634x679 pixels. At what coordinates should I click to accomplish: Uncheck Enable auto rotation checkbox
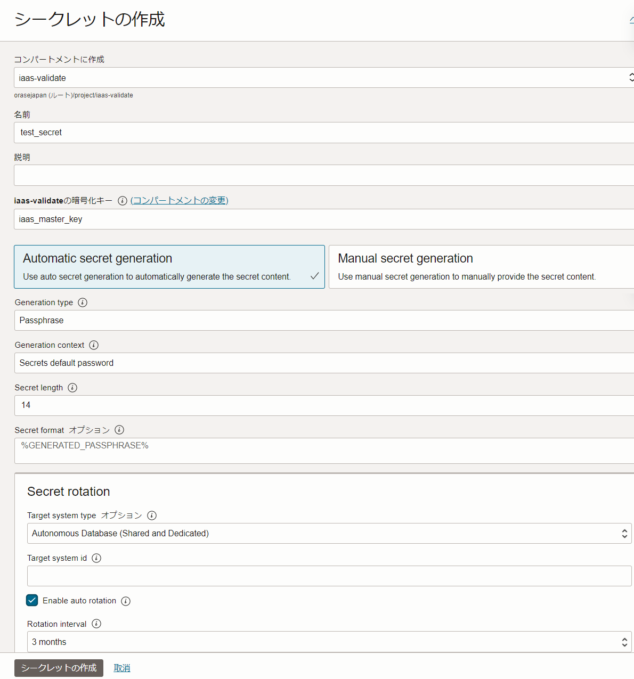click(x=32, y=601)
